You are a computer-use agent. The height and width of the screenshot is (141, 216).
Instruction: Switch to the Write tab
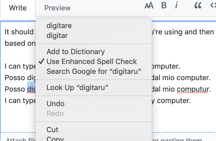coord(18,8)
